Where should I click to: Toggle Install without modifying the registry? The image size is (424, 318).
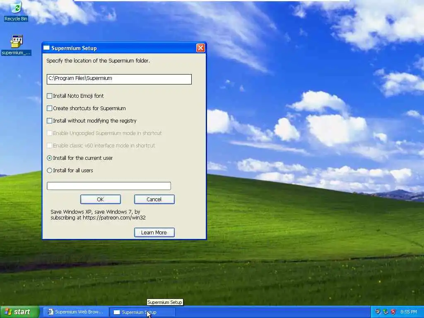click(x=50, y=120)
